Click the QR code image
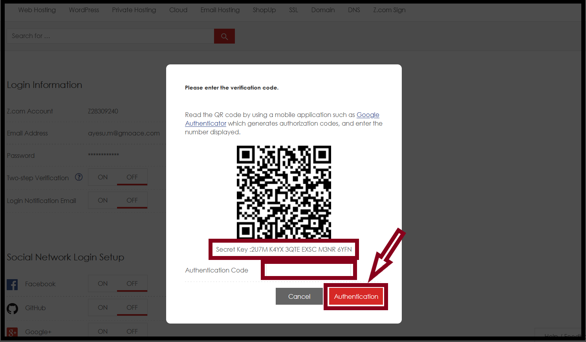The height and width of the screenshot is (342, 586). point(284,192)
